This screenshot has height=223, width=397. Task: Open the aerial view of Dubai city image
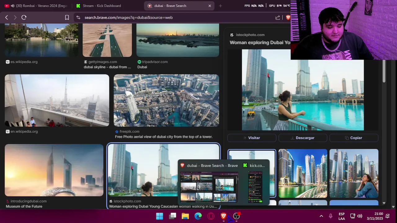tap(166, 100)
